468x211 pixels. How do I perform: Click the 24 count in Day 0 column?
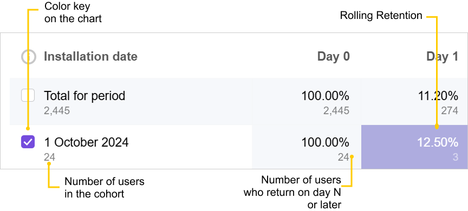[343, 157]
